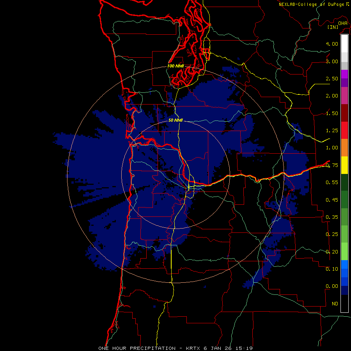Viewport: 351px width, 351px height.
Task: Click the '1.25' legend value
Action: (332, 131)
